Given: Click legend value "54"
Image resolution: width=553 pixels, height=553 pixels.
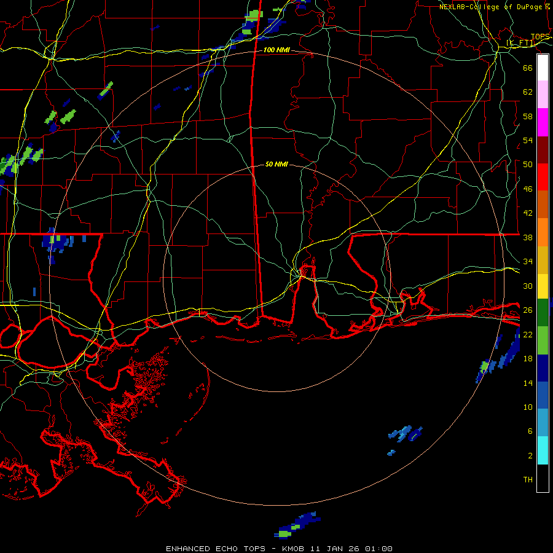Looking at the screenshot, I should click(528, 140).
